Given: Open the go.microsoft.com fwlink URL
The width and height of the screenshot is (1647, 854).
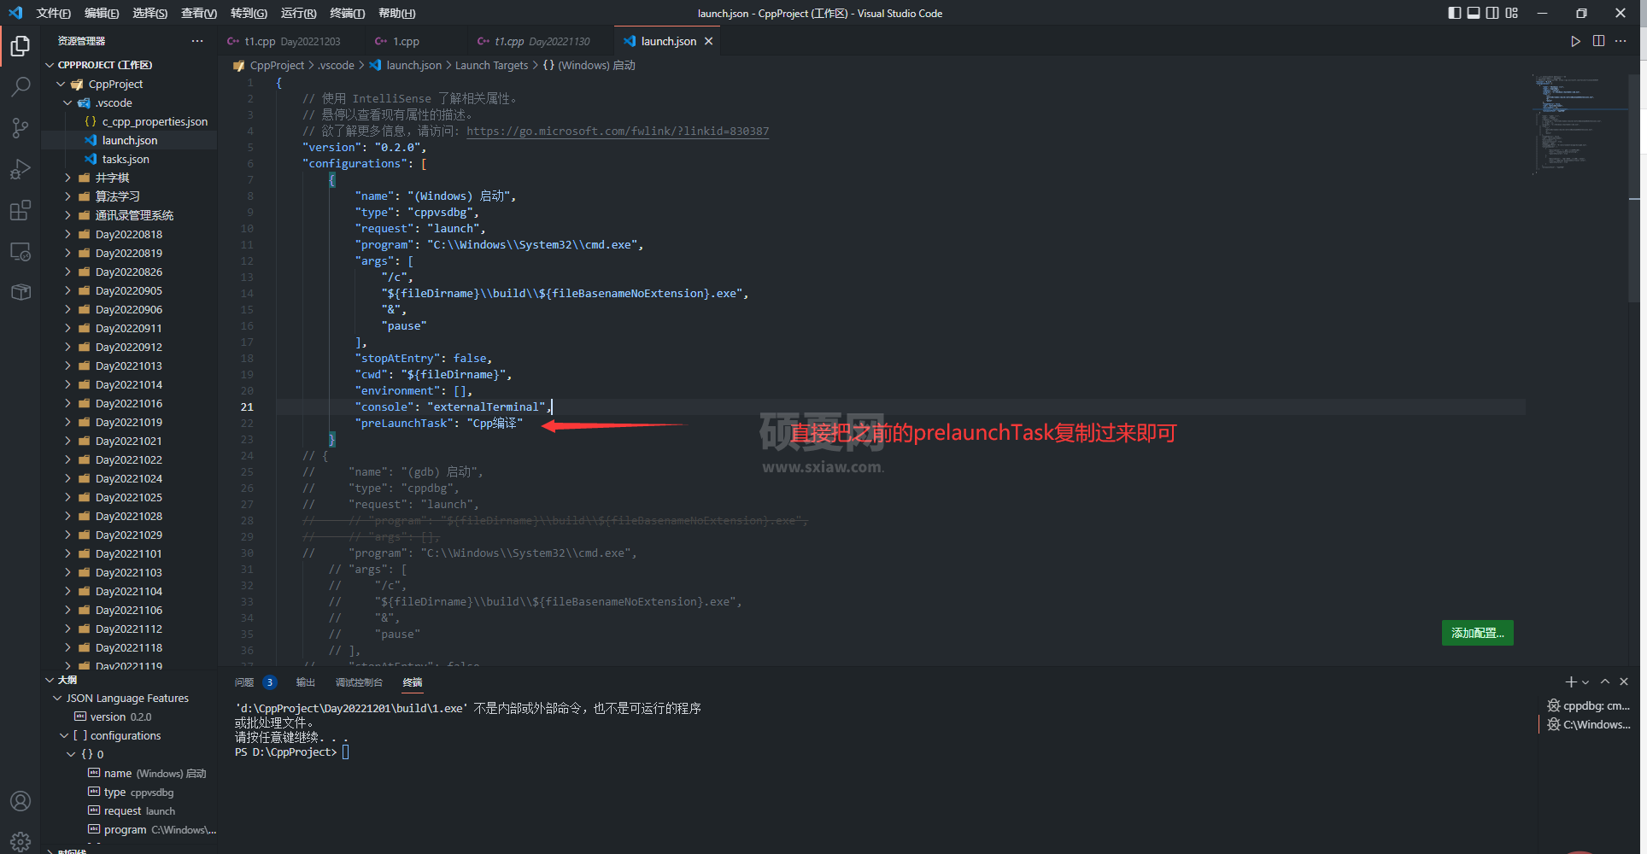Looking at the screenshot, I should pyautogui.click(x=618, y=132).
